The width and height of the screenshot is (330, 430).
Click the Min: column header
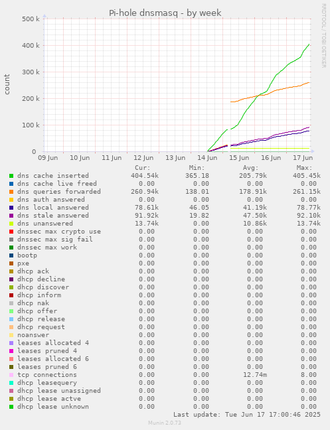(x=197, y=168)
